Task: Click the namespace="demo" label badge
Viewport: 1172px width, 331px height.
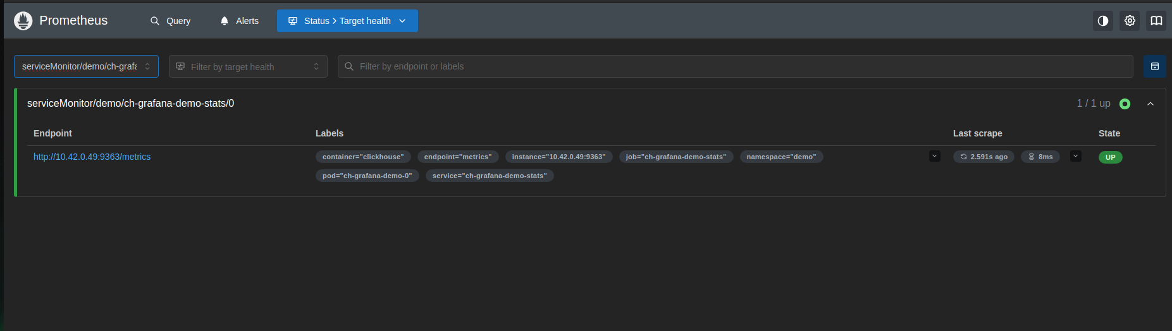Action: pos(781,157)
